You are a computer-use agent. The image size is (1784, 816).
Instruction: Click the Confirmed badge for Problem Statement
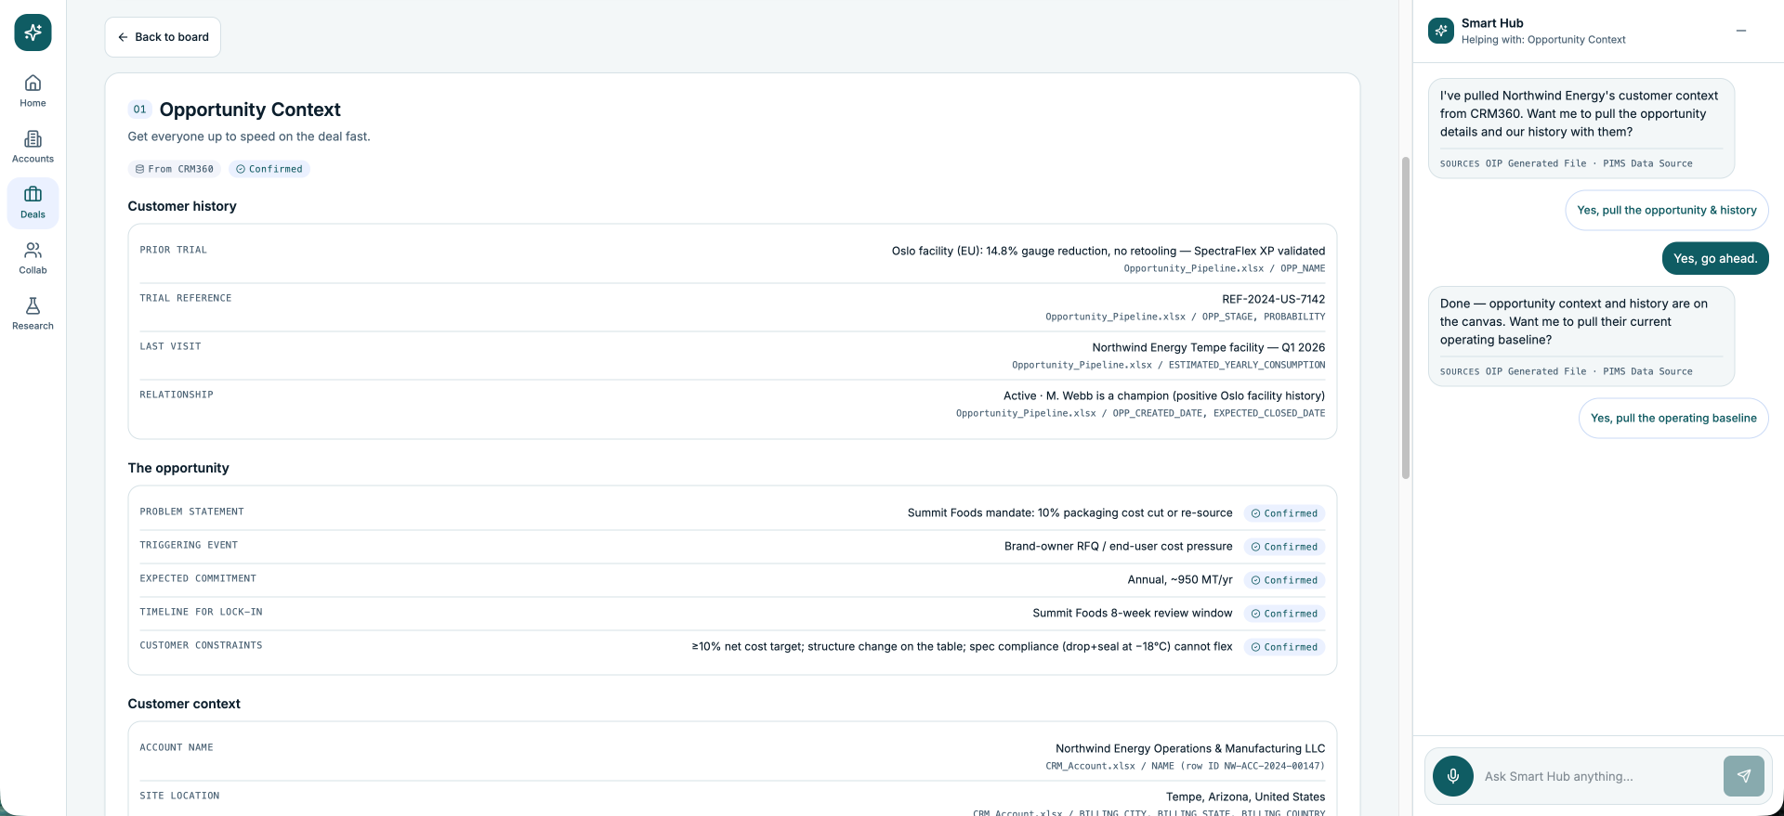[x=1284, y=513]
